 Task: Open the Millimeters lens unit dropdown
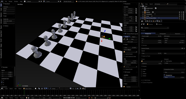(174, 36)
